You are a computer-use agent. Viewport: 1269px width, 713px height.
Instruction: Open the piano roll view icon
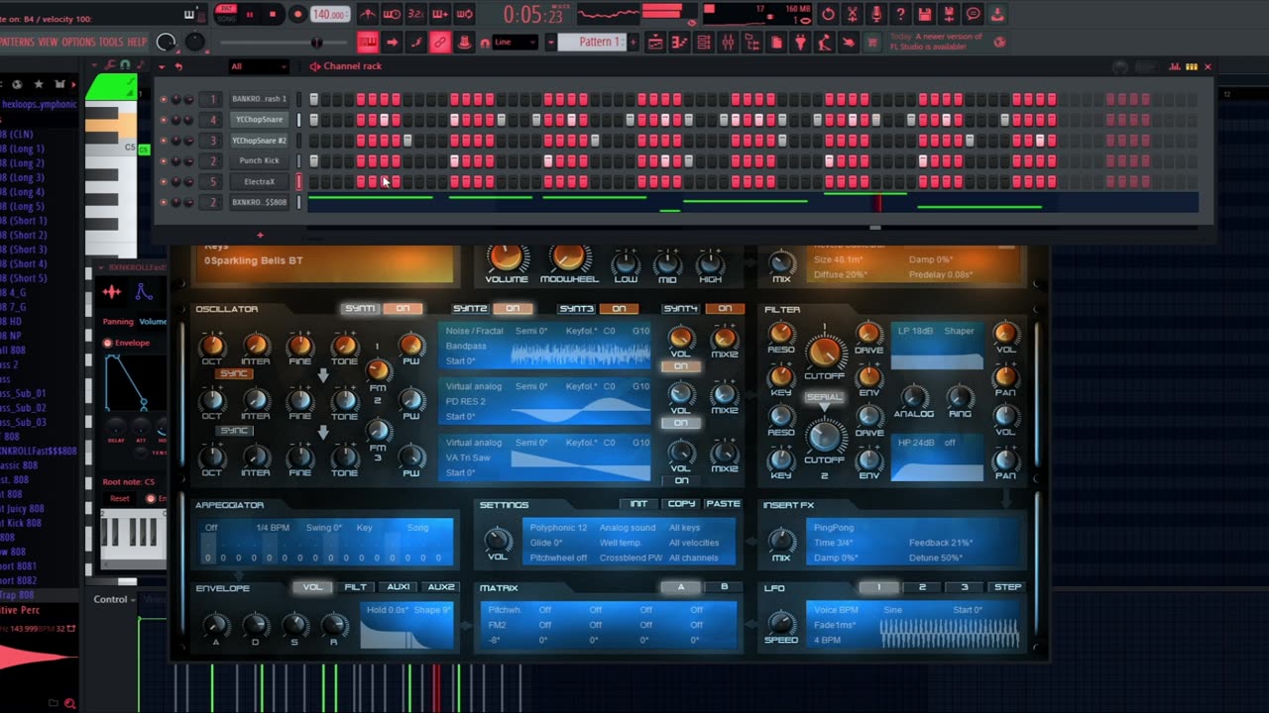click(680, 42)
